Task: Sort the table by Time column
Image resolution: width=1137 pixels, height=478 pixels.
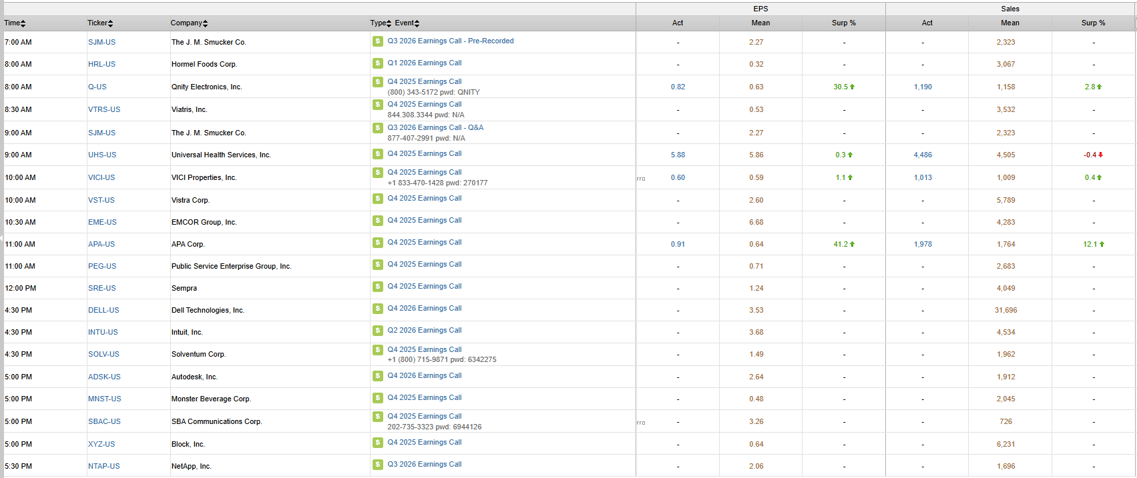Action: click(15, 23)
